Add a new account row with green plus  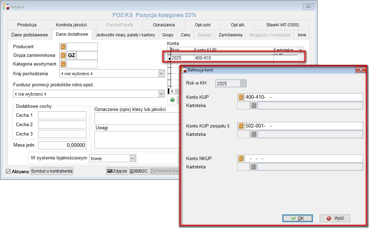[172, 100]
